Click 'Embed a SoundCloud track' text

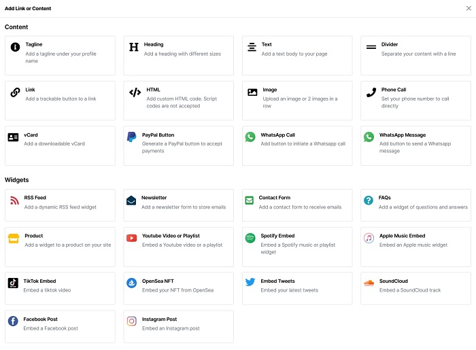410,290
